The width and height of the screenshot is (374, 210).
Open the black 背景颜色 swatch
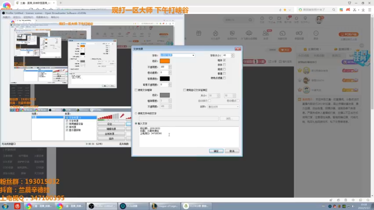pyautogui.click(x=165, y=78)
